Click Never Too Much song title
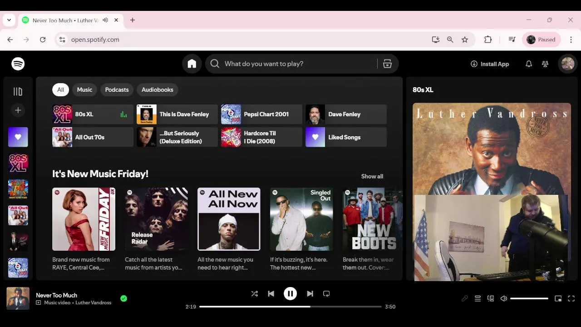 coord(57,295)
